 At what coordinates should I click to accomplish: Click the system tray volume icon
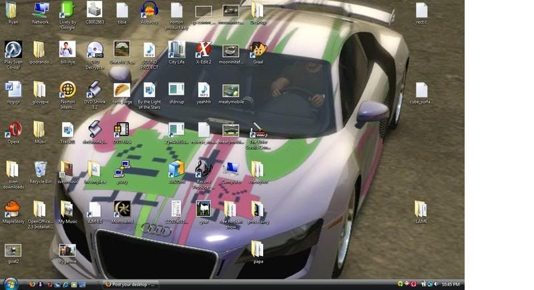[437, 284]
